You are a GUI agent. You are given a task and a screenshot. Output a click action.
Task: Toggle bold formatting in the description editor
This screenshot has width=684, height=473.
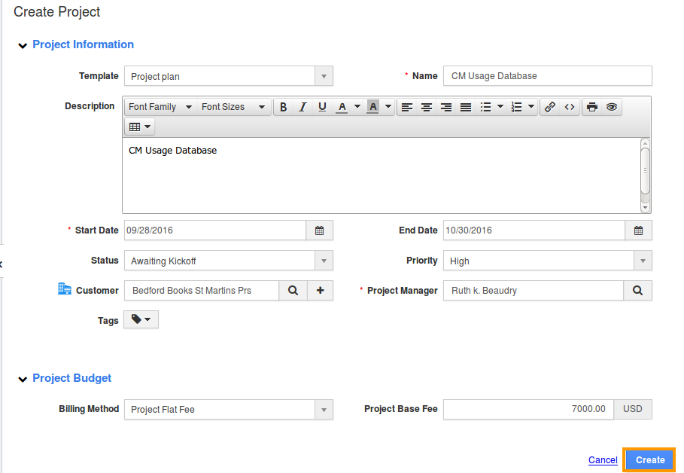(x=283, y=106)
